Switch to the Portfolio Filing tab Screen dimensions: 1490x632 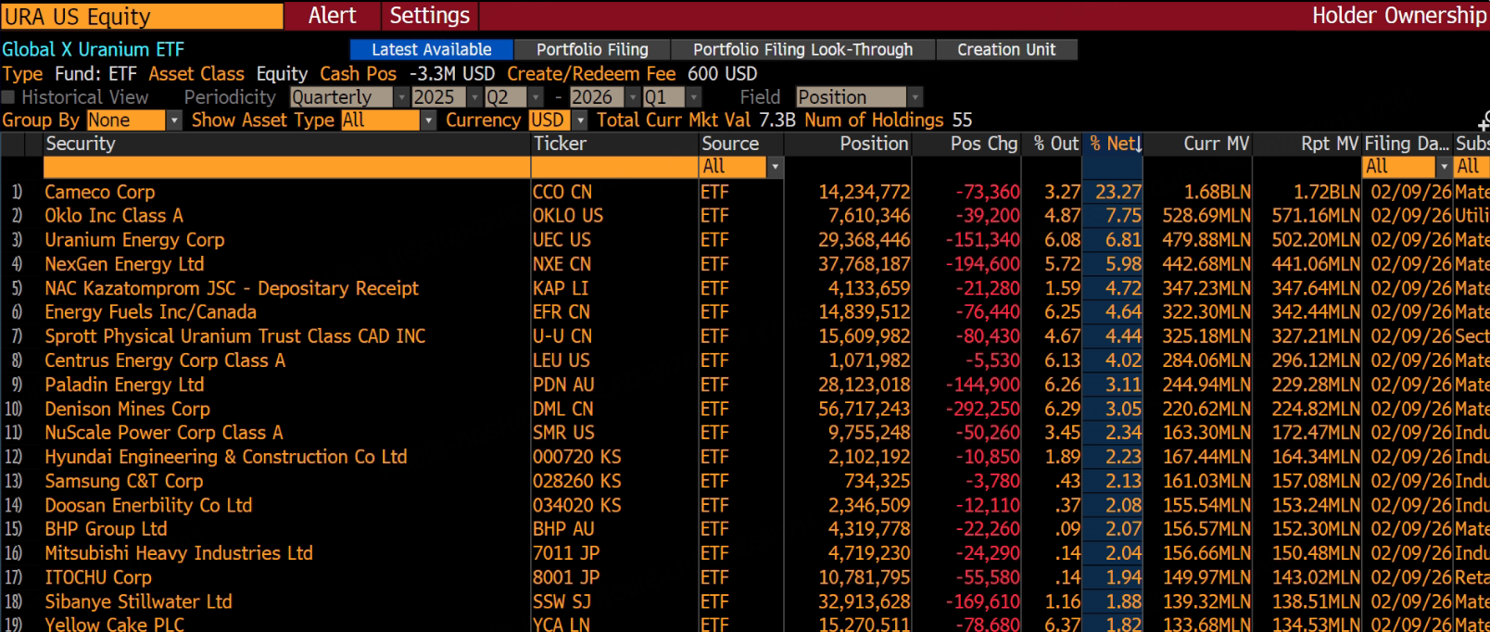pos(592,50)
